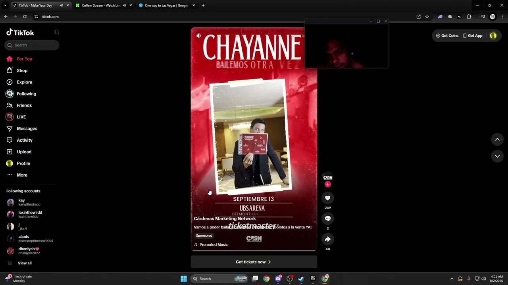Image resolution: width=508 pixels, height=285 pixels.
Task: Click the TikTok logo
Action: [x=20, y=32]
